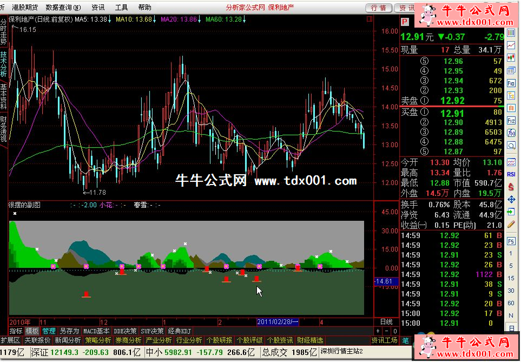Screen dimensions: 521x362
Task: Switch to 财务透视 side tab
Action: point(4,129)
